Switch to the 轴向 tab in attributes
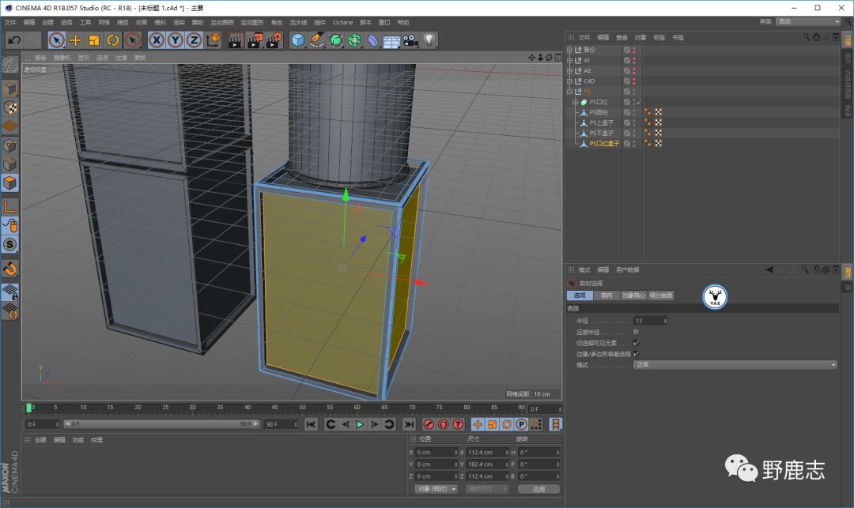This screenshot has height=508, width=854. tap(606, 295)
